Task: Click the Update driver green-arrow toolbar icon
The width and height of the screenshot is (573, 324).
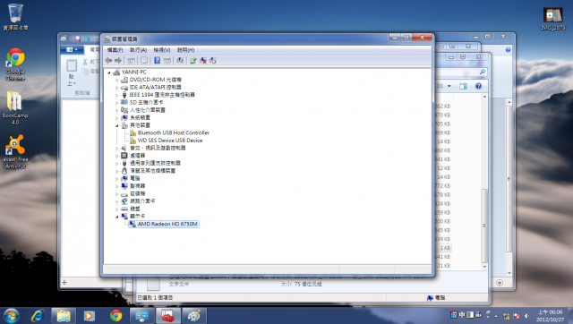Action: tap(193, 61)
